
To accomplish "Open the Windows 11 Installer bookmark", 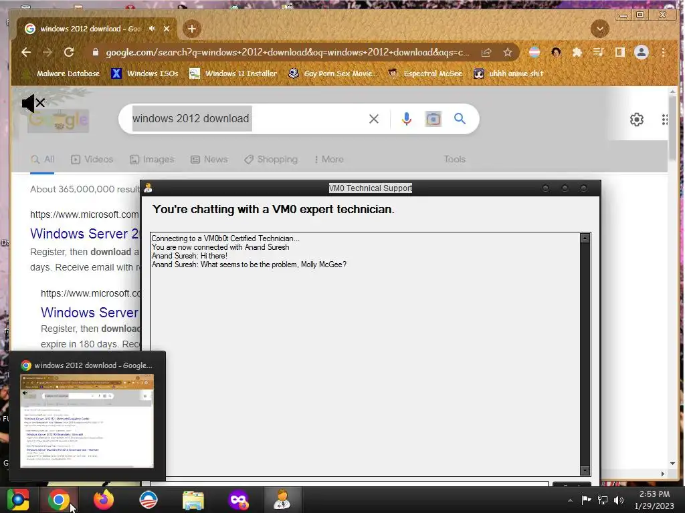I will (233, 73).
